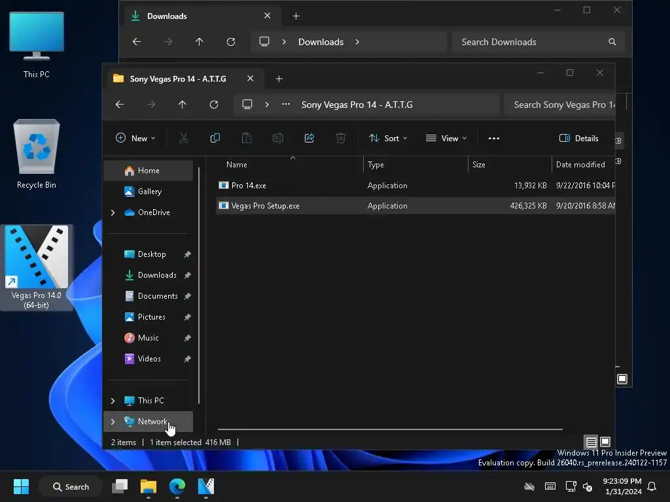Viewport: 670px width, 502px height.
Task: Add a new tab in the Downloads window
Action: (296, 16)
